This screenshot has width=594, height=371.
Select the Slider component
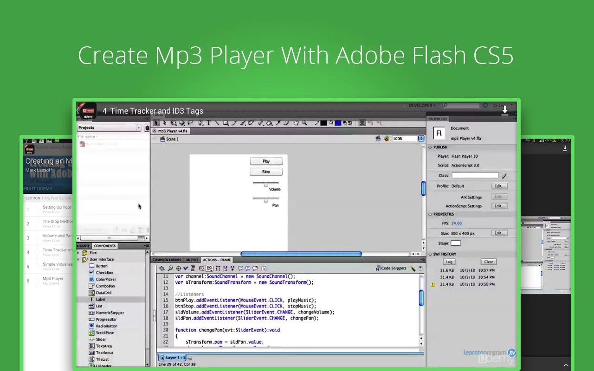pos(101,339)
